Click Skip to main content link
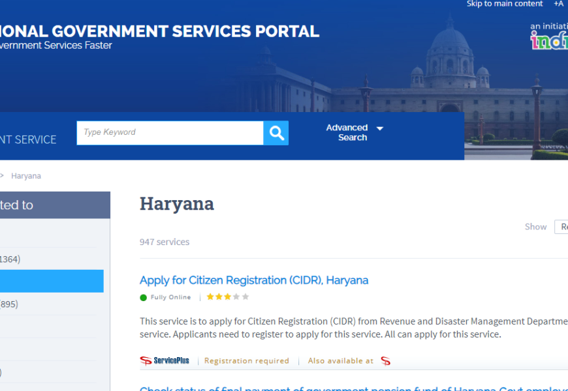This screenshot has width=568, height=391. 504,4
